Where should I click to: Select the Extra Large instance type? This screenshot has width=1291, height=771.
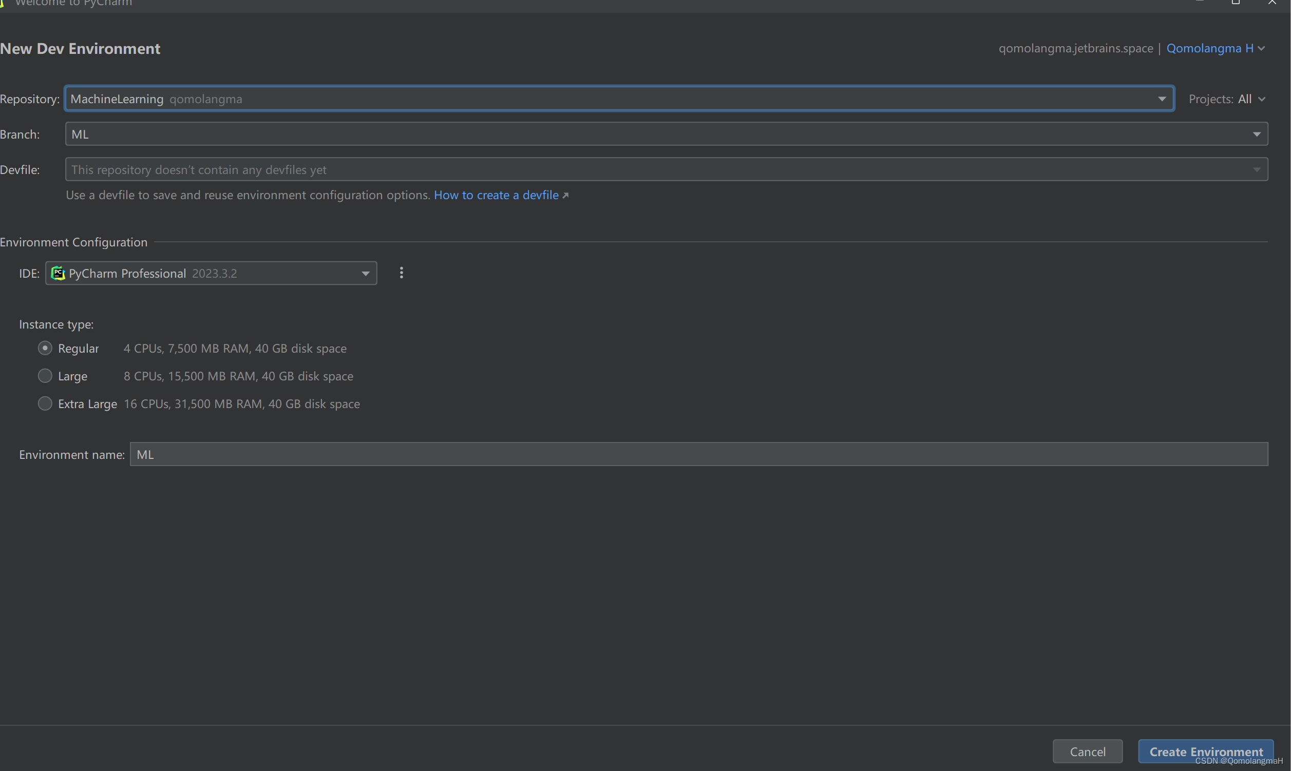[45, 403]
